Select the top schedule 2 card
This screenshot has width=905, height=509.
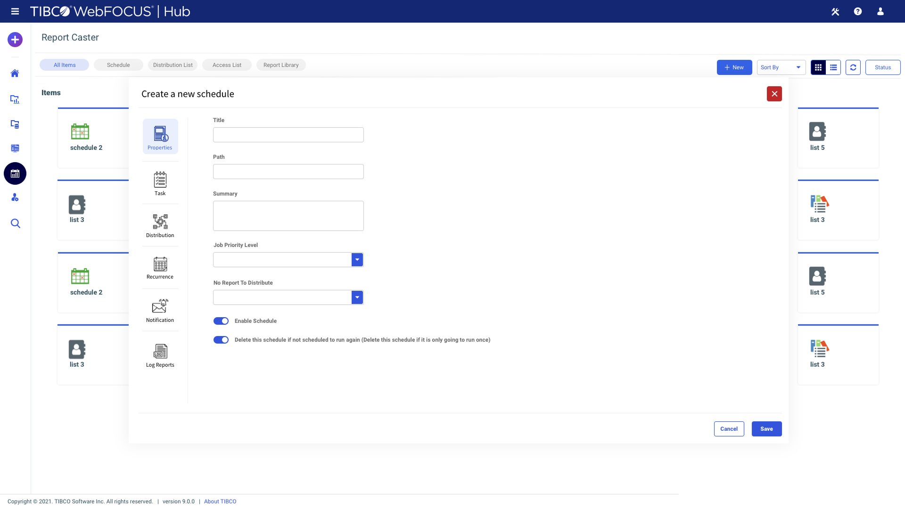(x=93, y=138)
